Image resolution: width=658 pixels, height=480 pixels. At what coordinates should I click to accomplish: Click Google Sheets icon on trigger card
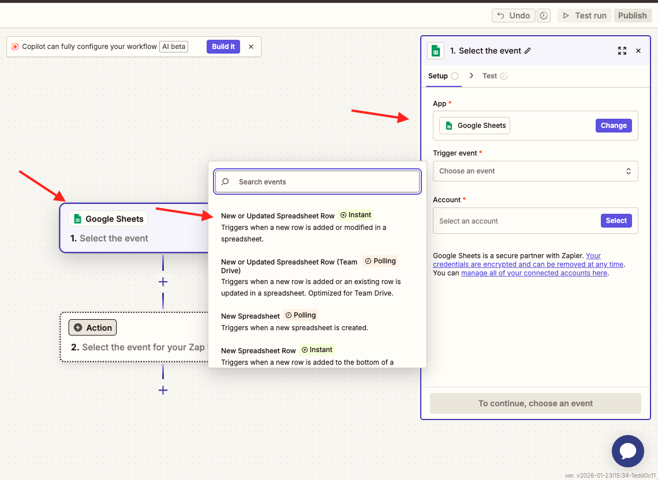pos(77,218)
